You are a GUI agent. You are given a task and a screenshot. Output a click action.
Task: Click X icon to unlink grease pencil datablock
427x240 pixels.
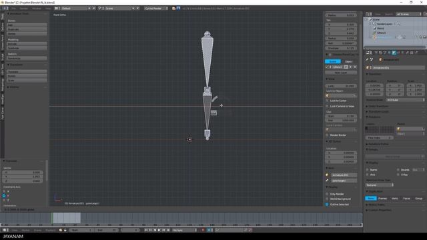point(355,67)
